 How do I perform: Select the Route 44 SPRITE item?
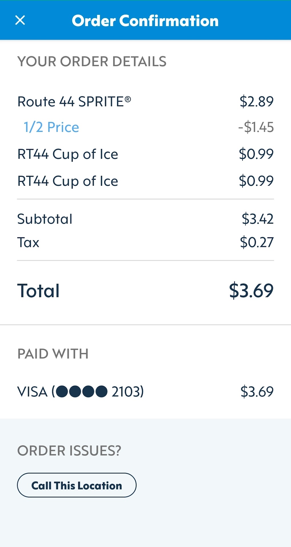coord(74,102)
